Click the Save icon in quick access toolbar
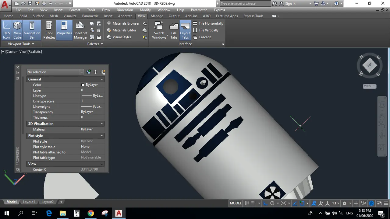This screenshot has width=390, height=219. coord(30,4)
